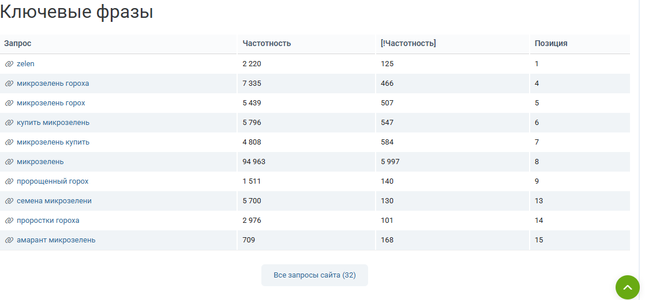The height and width of the screenshot is (300, 645).
Task: Click link icon beside проращенный горох
Action: [x=9, y=181]
